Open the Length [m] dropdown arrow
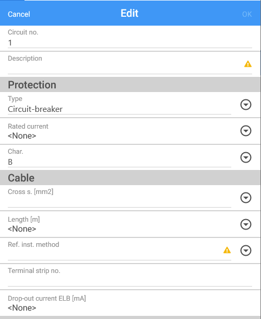261x319 pixels. 246,224
